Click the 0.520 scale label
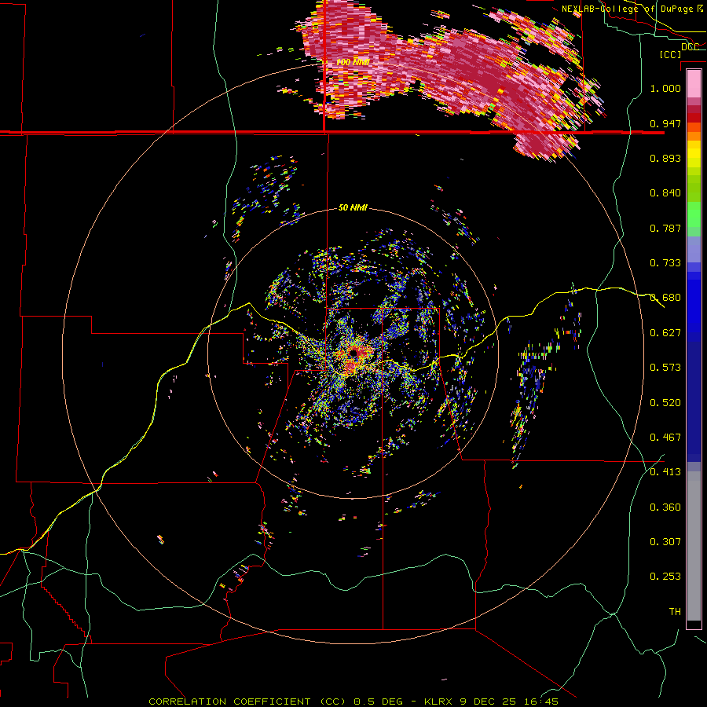 pyautogui.click(x=665, y=403)
